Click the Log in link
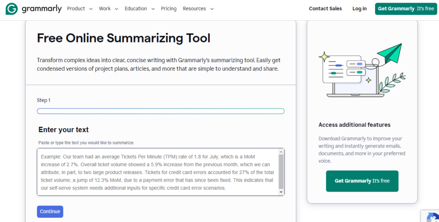The height and width of the screenshot is (222, 439). coord(360,9)
